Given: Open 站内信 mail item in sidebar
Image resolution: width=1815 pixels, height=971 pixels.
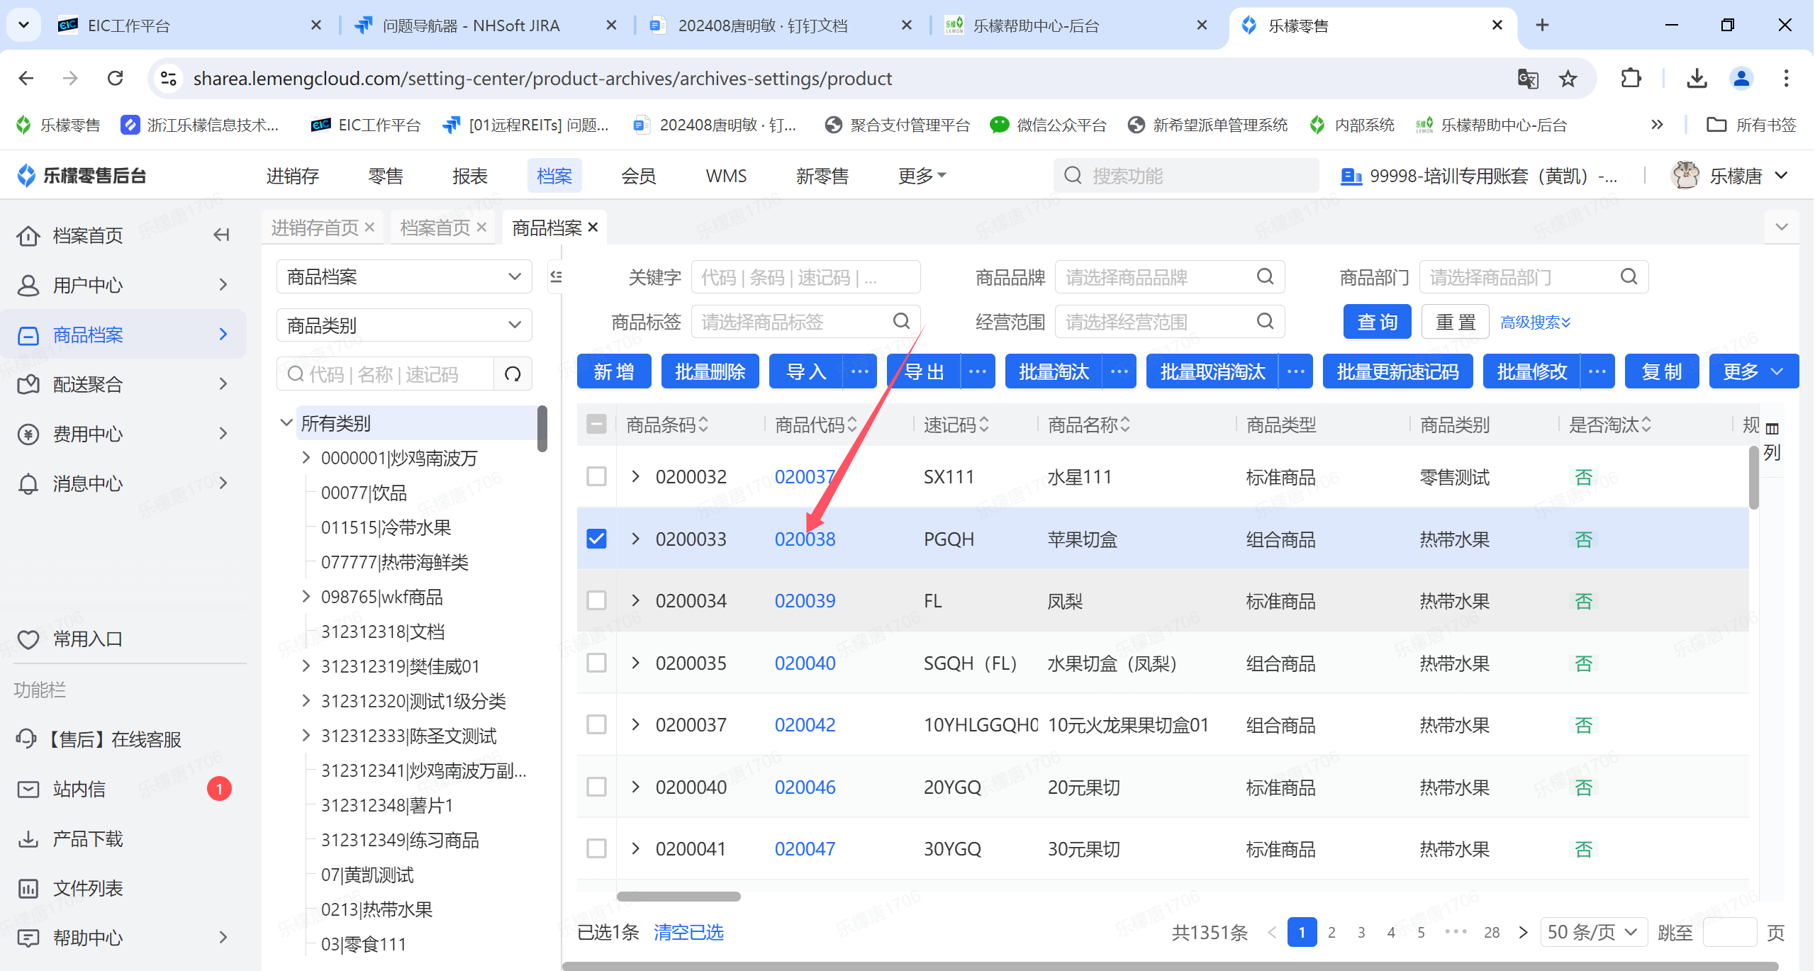Looking at the screenshot, I should (123, 789).
